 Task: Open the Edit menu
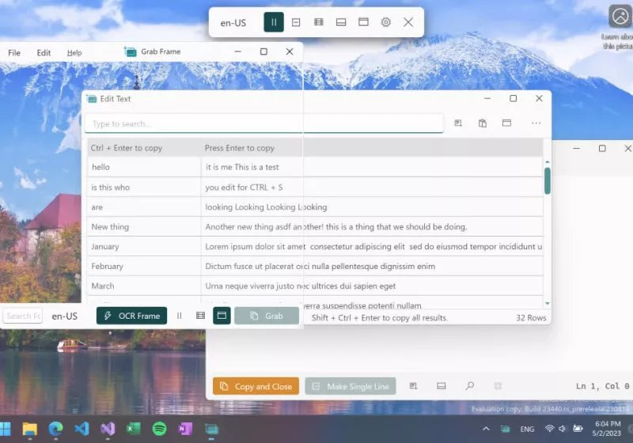click(44, 52)
